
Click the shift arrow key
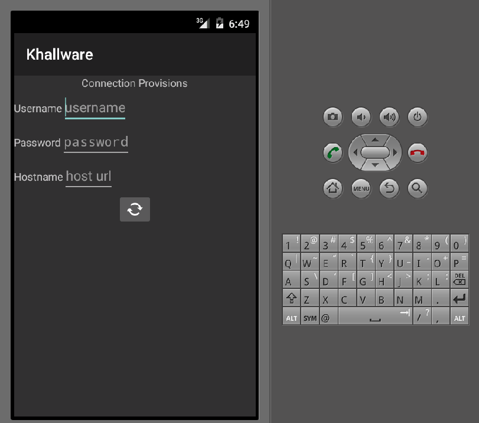click(x=291, y=298)
